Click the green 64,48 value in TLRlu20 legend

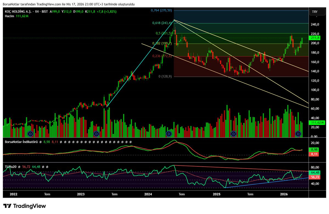tap(36, 167)
